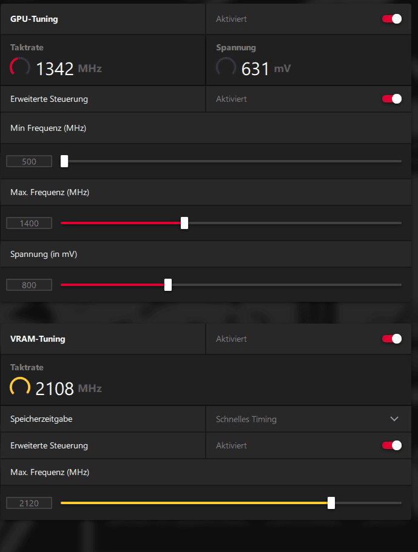Turn off VRAM Erweiterte Steuerung toggle
The width and height of the screenshot is (418, 552).
click(391, 445)
